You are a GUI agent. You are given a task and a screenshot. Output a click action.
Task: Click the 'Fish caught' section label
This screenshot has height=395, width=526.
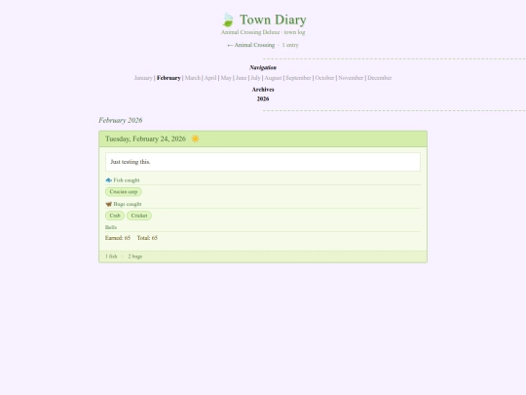point(127,180)
